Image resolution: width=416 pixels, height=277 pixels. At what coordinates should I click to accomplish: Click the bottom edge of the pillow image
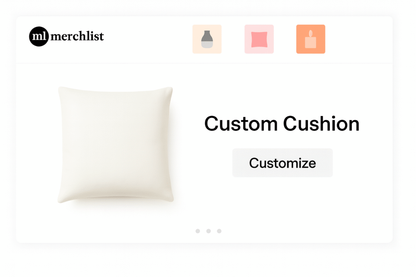[115, 200]
